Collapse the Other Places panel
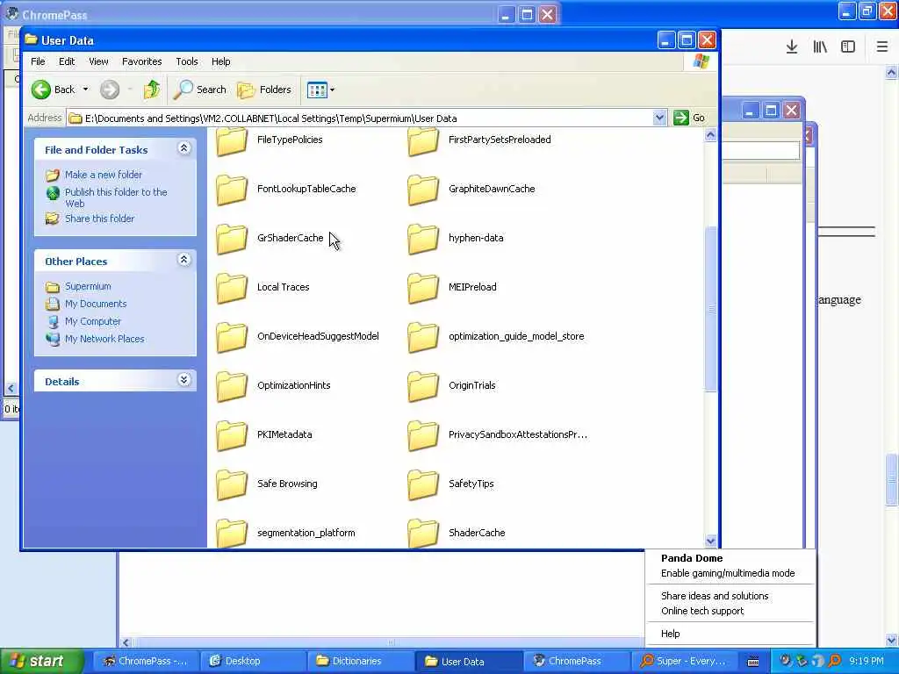899x674 pixels. [x=183, y=260]
